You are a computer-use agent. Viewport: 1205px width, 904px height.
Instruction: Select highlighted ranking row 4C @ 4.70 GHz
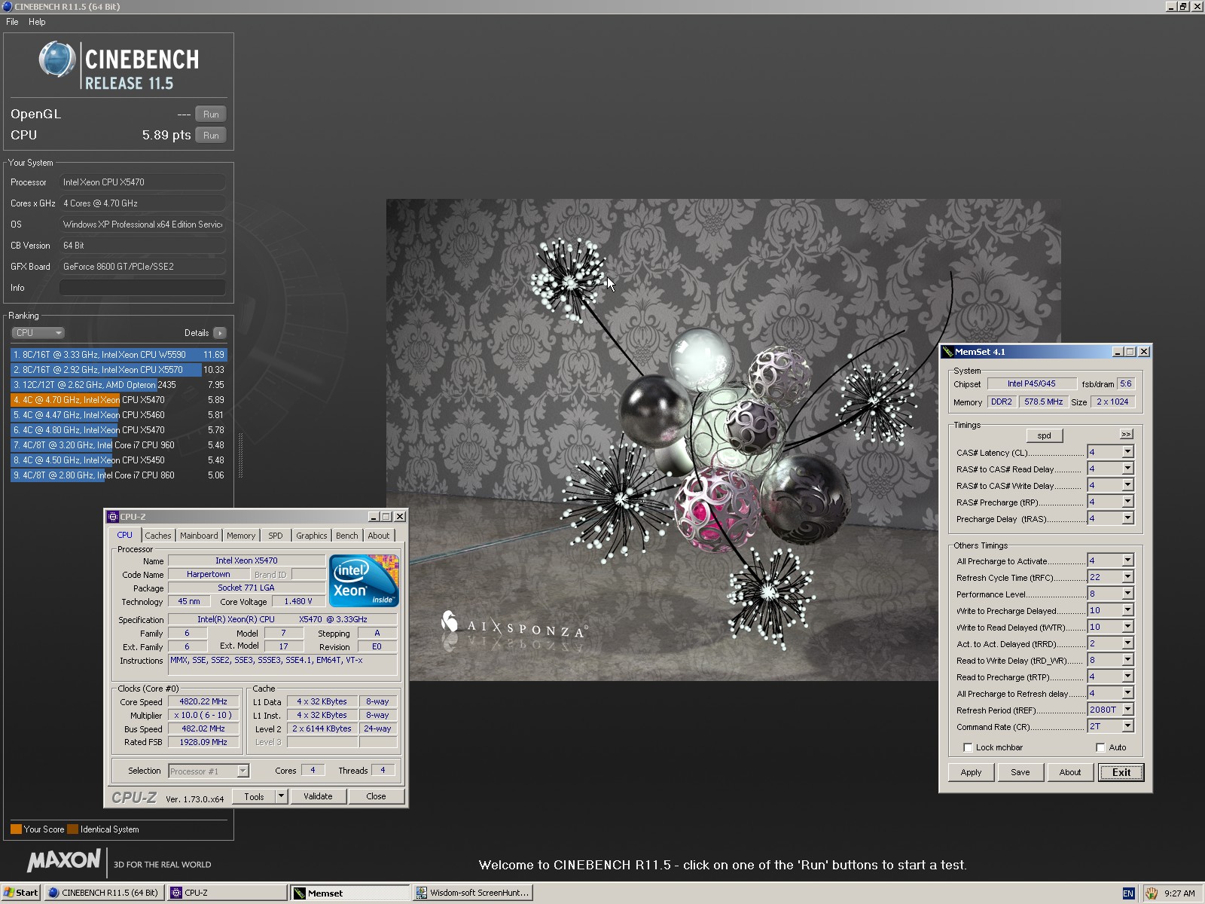click(x=118, y=400)
